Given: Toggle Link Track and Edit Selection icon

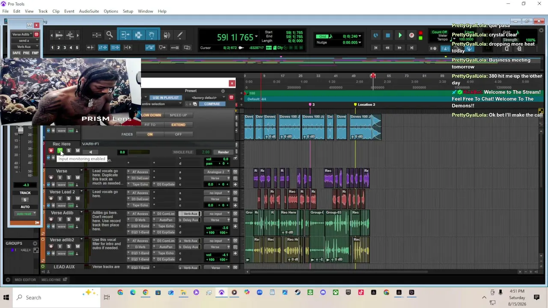Looking at the screenshot, I should tap(115, 47).
